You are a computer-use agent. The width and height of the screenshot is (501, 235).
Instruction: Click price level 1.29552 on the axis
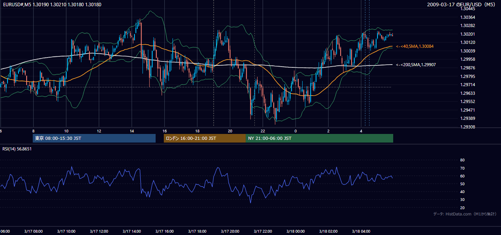[x=468, y=101]
